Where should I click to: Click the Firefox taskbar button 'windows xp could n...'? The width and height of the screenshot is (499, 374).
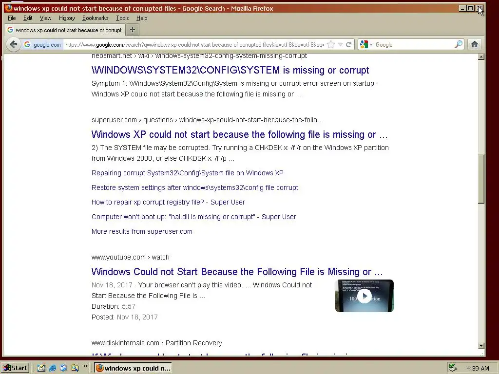(133, 368)
